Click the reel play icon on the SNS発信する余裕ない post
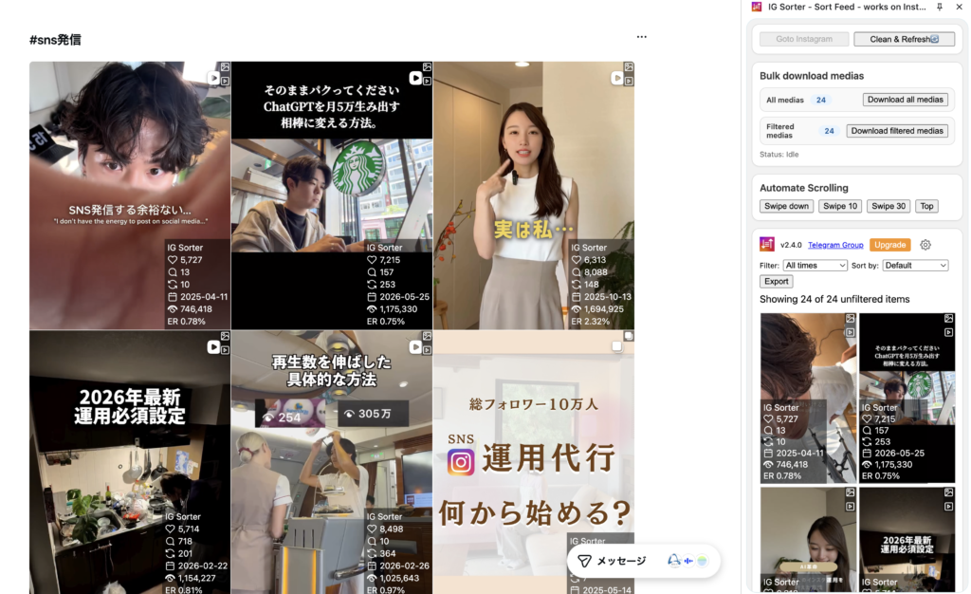Screen dimensions: 971x594 pyautogui.click(x=213, y=78)
